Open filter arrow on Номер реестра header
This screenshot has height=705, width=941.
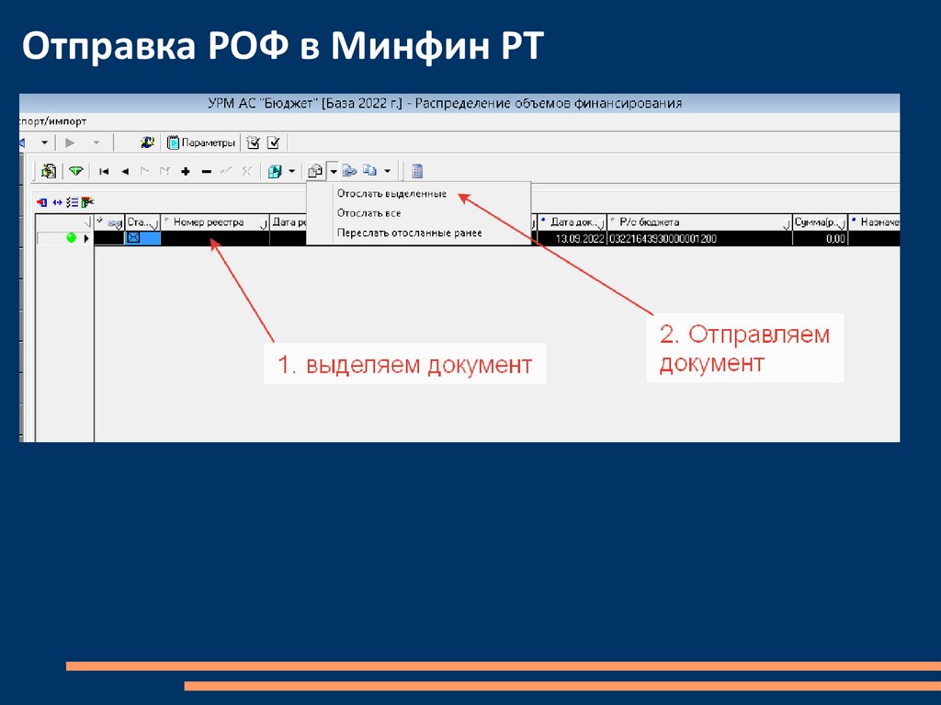click(x=263, y=224)
